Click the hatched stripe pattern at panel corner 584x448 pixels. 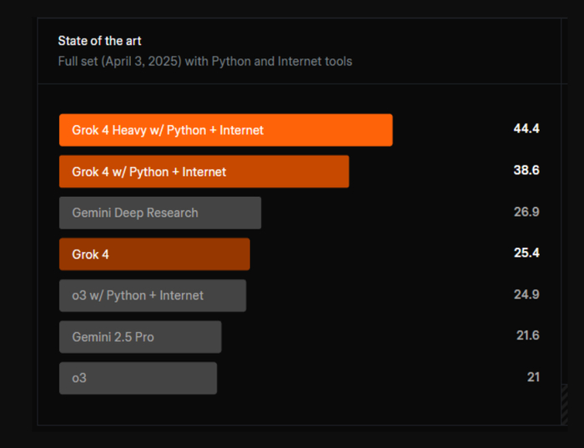point(564,404)
